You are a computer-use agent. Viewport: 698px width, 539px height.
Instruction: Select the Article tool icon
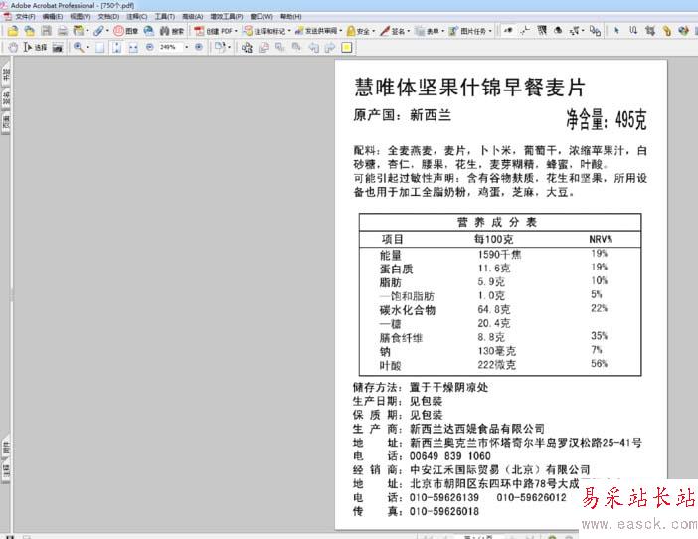(x=633, y=31)
